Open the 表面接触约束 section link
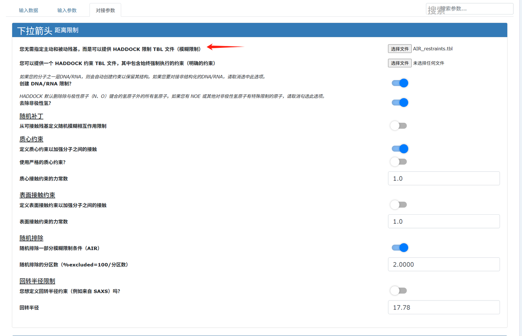Image resolution: width=522 pixels, height=336 pixels. [37, 194]
